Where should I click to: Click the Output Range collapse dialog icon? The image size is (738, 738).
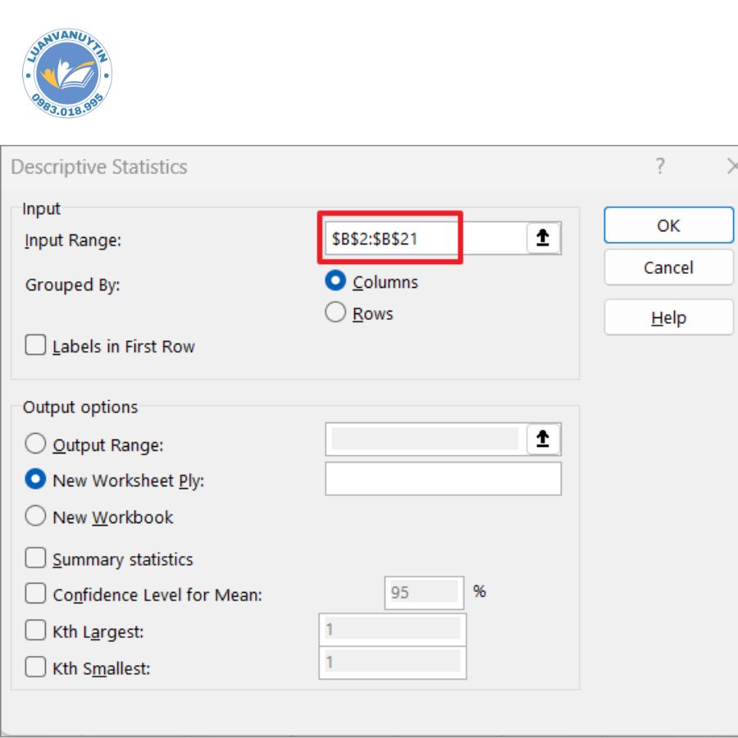click(543, 440)
